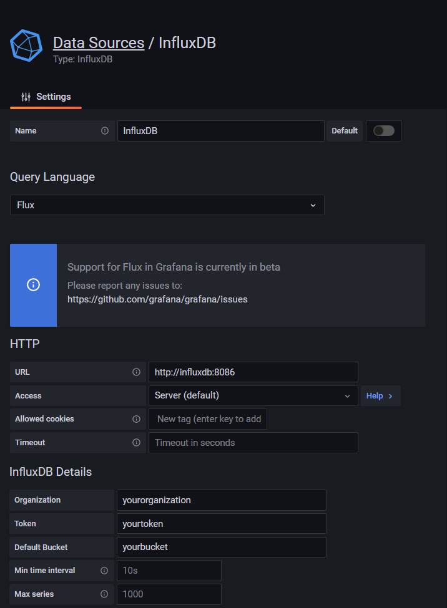Show the info tooltip for Min time interval
This screenshot has width=447, height=608.
point(104,571)
